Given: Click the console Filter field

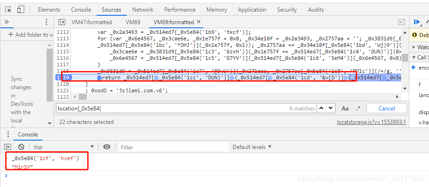Looking at the screenshot, I should [174, 147].
